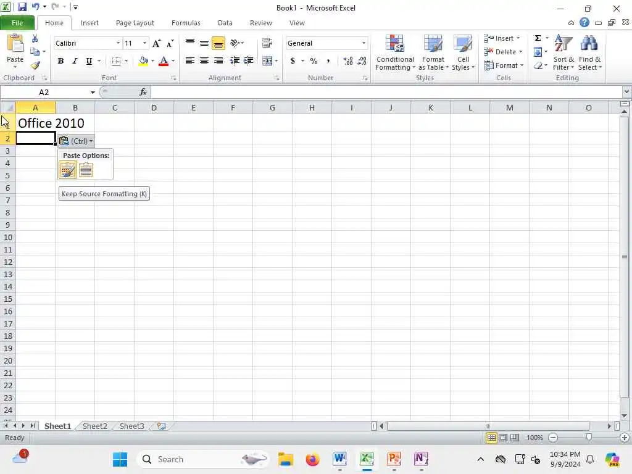Switch to Page Layout view in status bar
Viewport: 632px width, 474px height.
pos(503,438)
